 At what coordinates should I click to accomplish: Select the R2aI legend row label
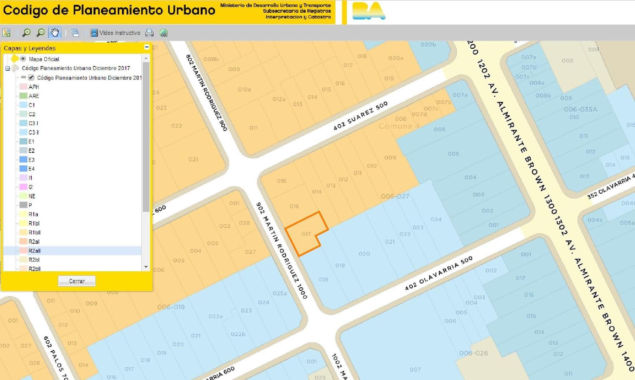34,241
